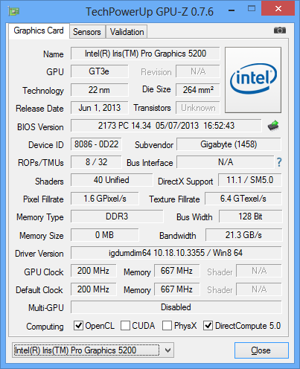This screenshot has height=369, width=300.
Task: Click the Die Size field 264 mm²
Action: pyautogui.click(x=198, y=90)
